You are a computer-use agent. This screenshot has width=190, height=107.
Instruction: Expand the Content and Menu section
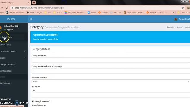pyautogui.click(x=13, y=51)
